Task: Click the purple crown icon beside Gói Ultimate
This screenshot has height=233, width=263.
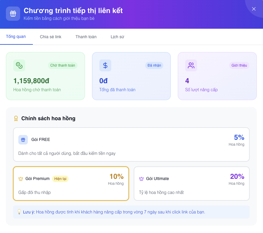Action: (x=141, y=179)
